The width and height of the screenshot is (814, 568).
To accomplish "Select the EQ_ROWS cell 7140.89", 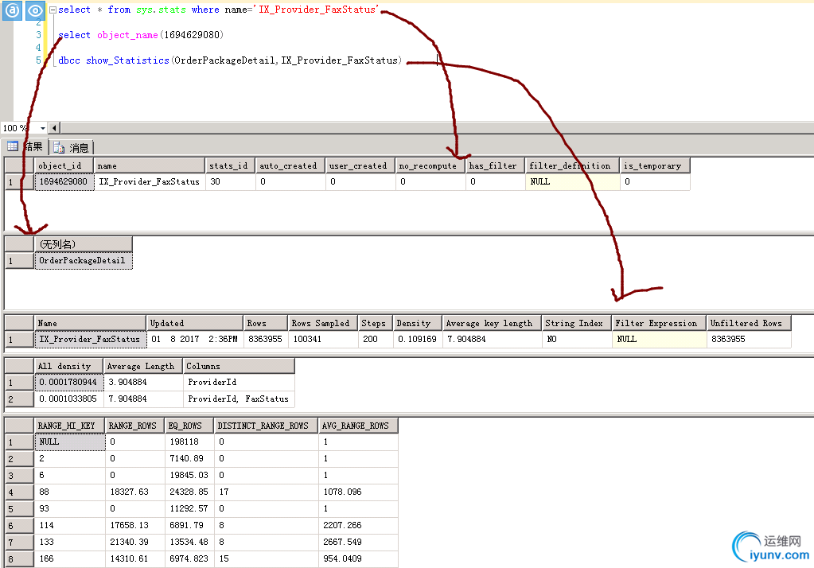I will click(x=189, y=458).
